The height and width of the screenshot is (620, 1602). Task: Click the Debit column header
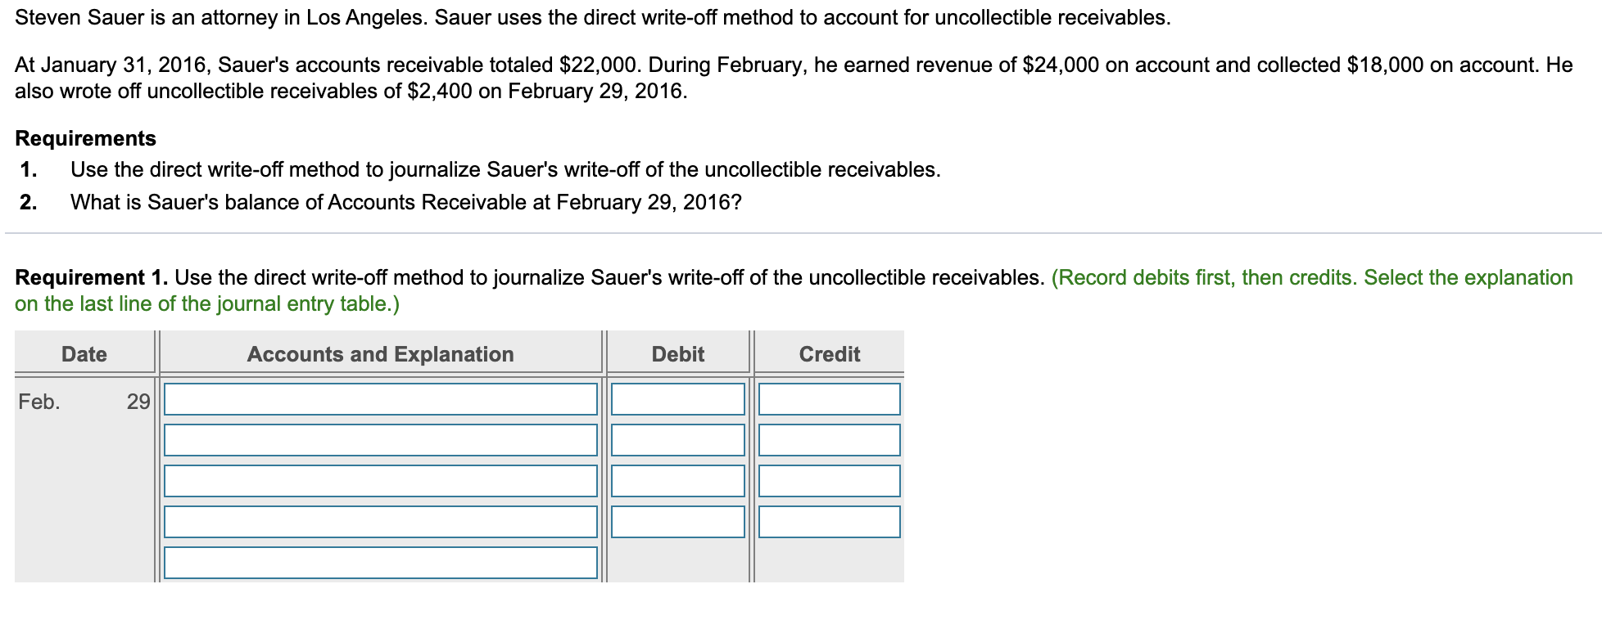[x=678, y=354]
